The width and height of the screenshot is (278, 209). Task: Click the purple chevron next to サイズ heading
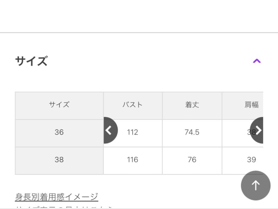click(x=257, y=60)
